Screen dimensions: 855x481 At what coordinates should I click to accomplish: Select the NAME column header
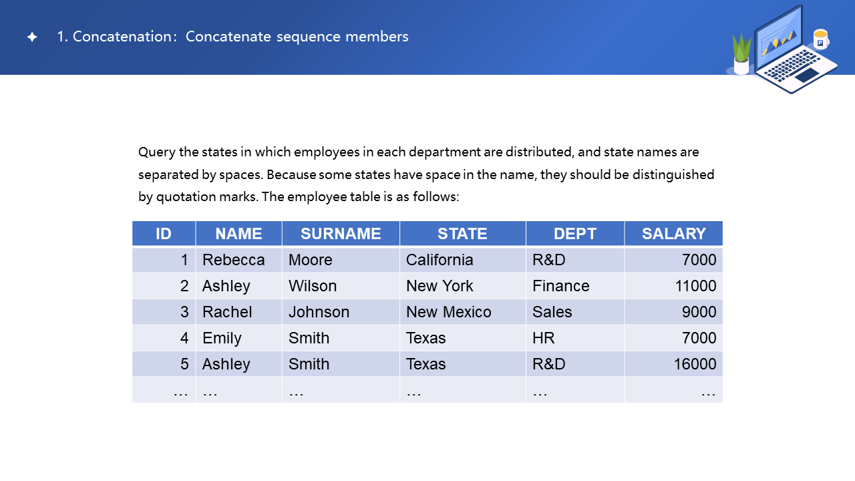pyautogui.click(x=238, y=234)
